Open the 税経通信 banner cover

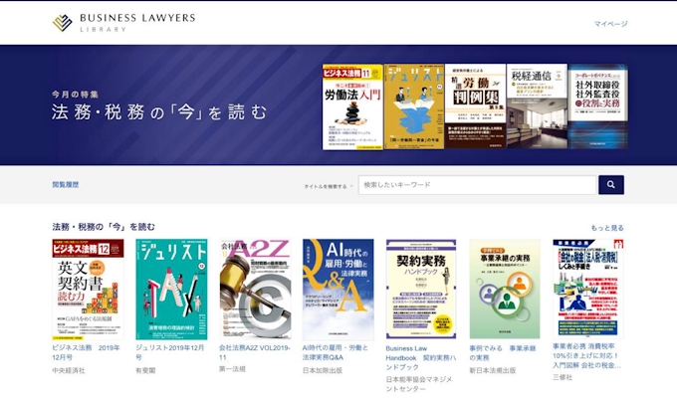tap(536, 107)
